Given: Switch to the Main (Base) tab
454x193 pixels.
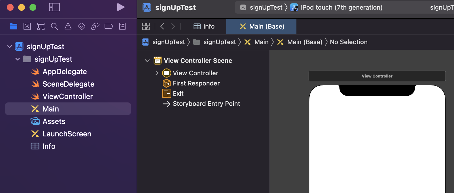Looking at the screenshot, I should (261, 26).
